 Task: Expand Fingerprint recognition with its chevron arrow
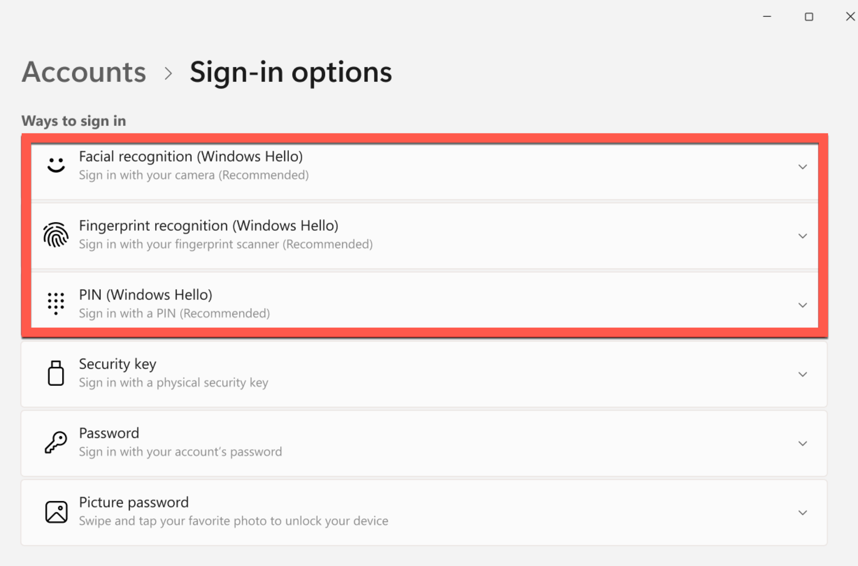click(802, 236)
